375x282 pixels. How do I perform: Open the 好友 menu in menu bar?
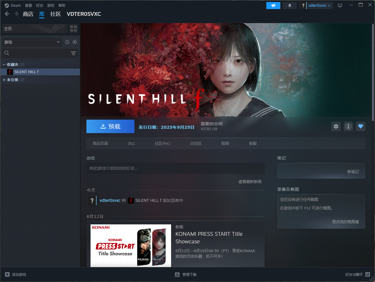pyautogui.click(x=40, y=6)
